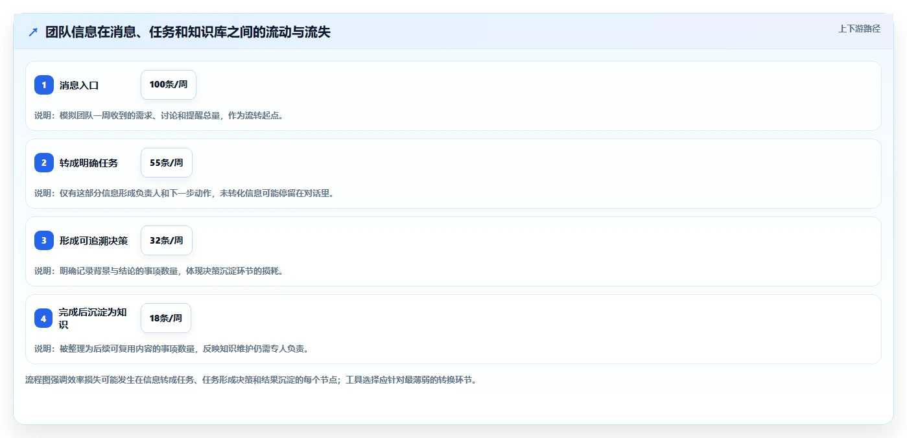Click the 形成可追溯决策 step label

pos(94,240)
